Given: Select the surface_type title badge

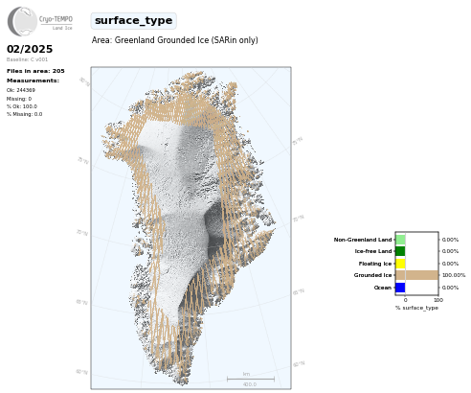Looking at the screenshot, I should [133, 21].
